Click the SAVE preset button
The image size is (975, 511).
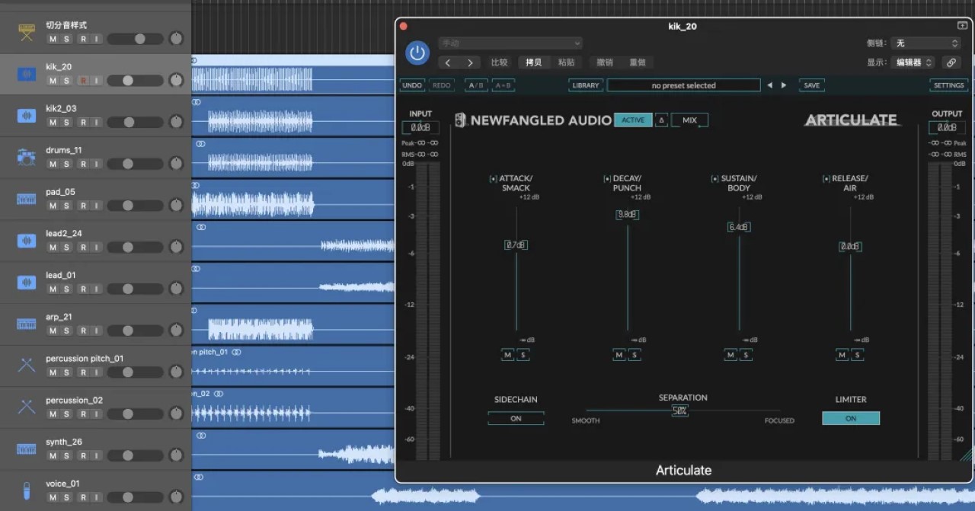[x=812, y=85]
